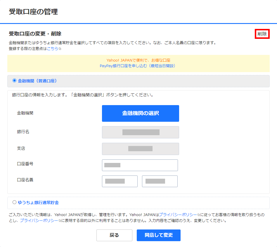Click the 削除 delete link

pos(262,34)
